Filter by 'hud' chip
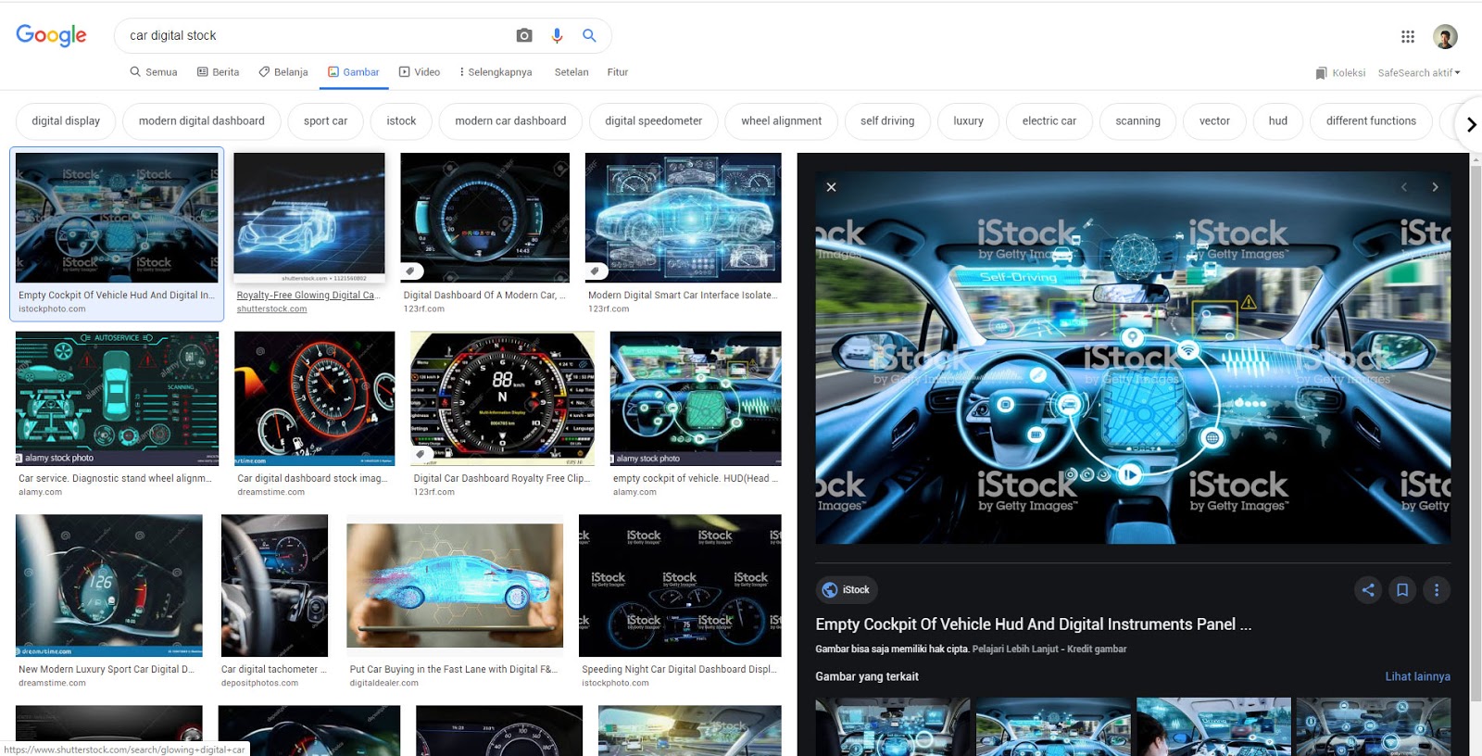 [x=1278, y=121]
